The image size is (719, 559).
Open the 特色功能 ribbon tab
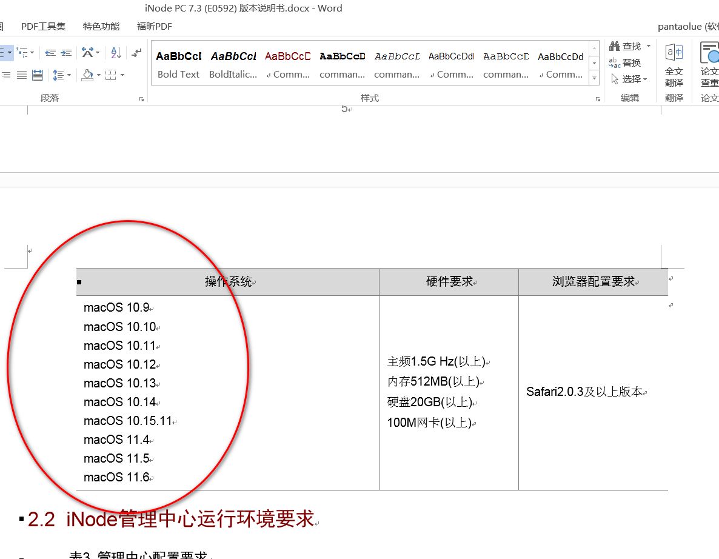[101, 27]
